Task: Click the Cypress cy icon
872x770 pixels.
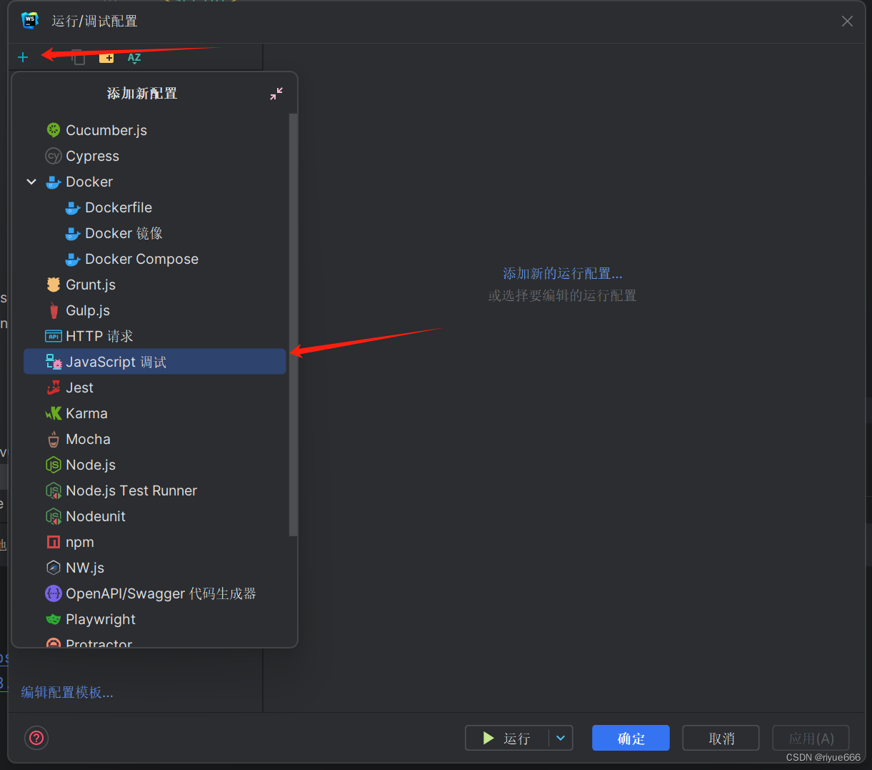Action: click(x=54, y=156)
